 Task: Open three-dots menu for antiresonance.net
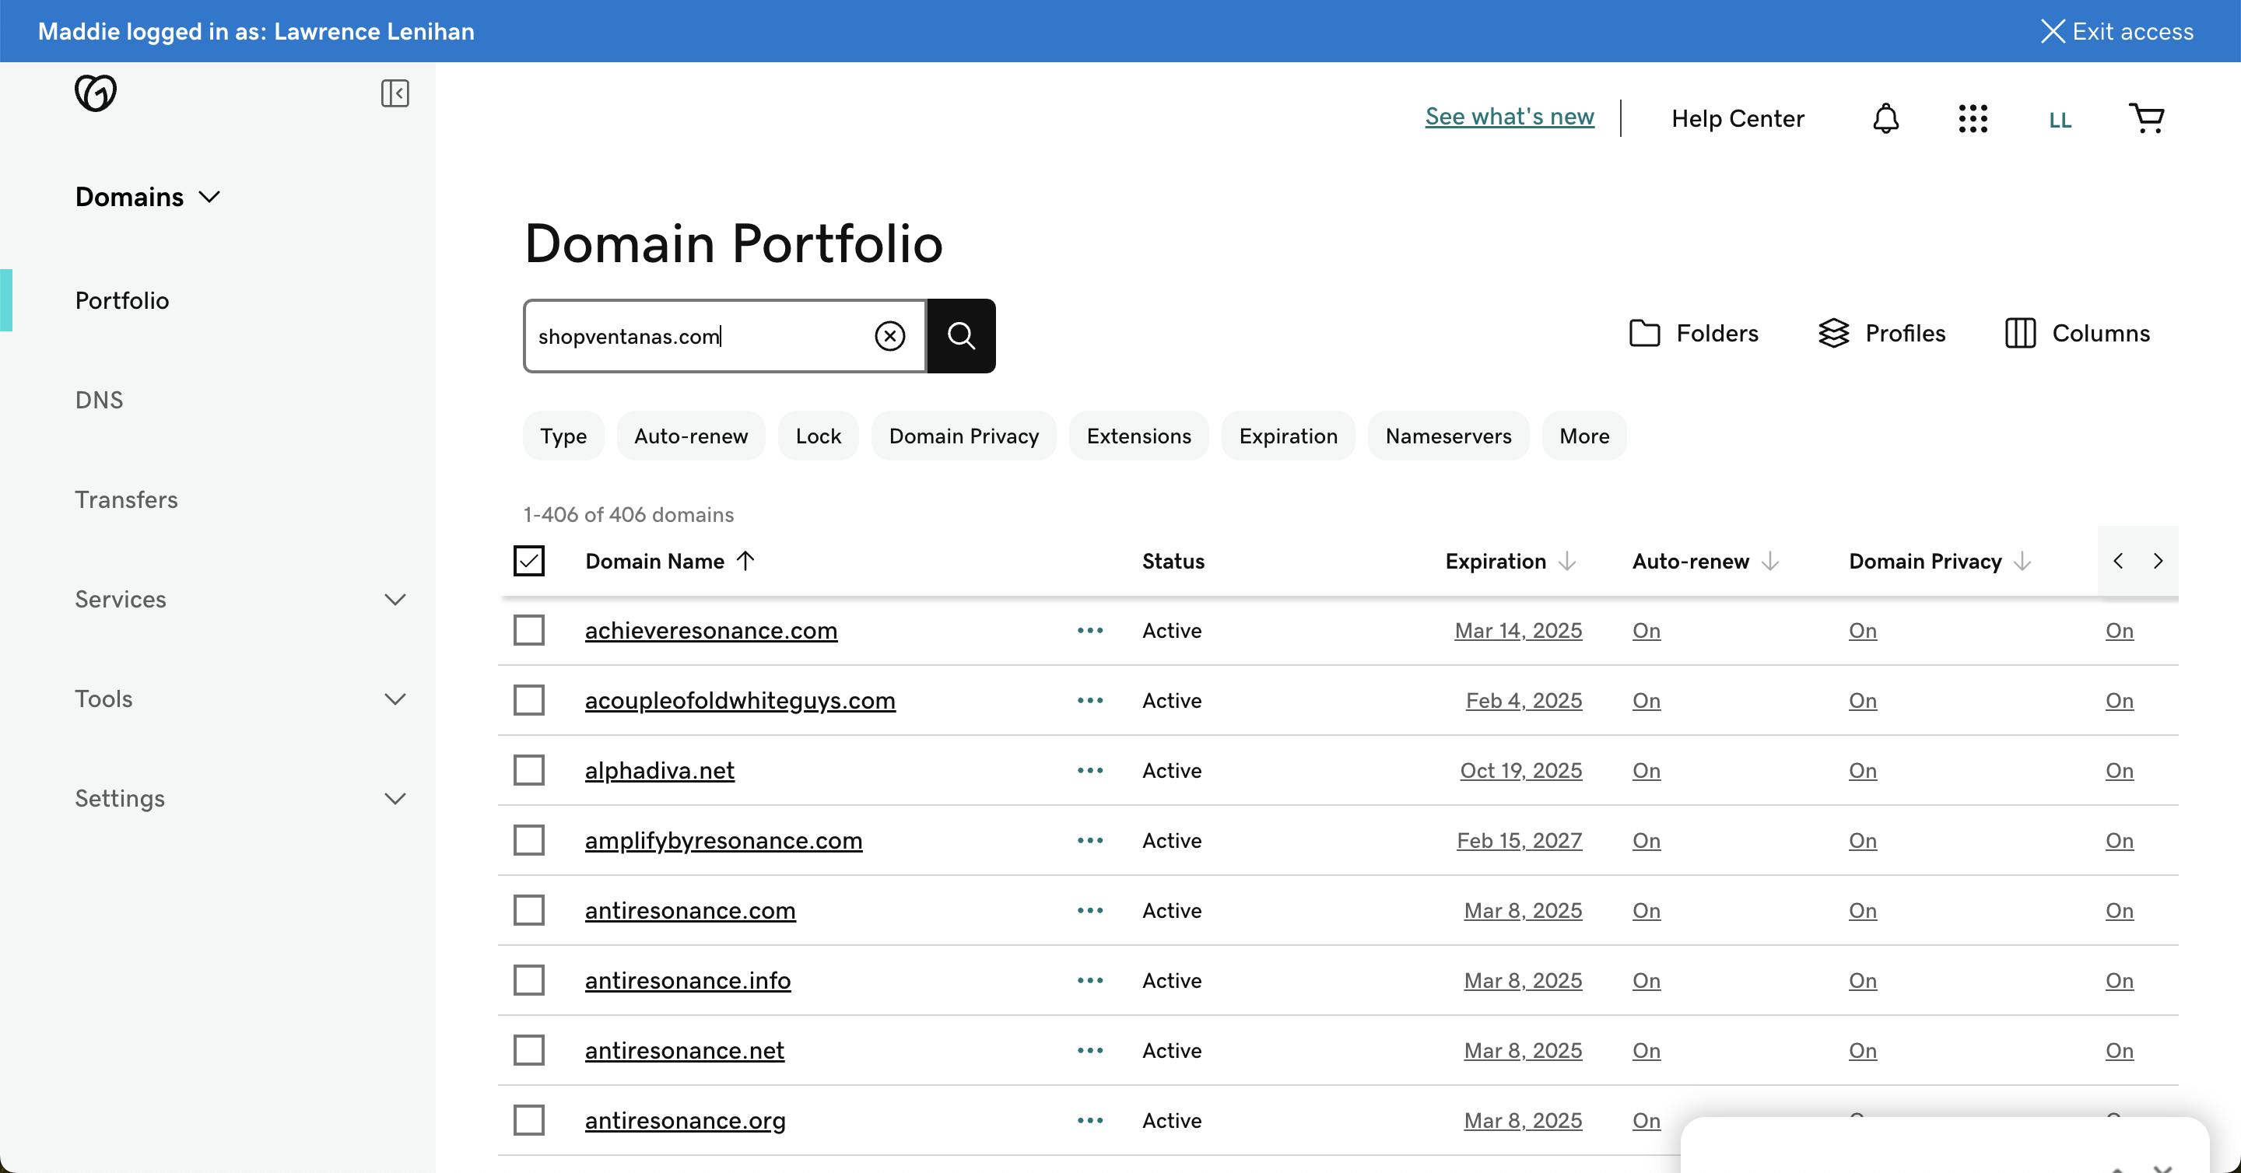click(x=1090, y=1050)
